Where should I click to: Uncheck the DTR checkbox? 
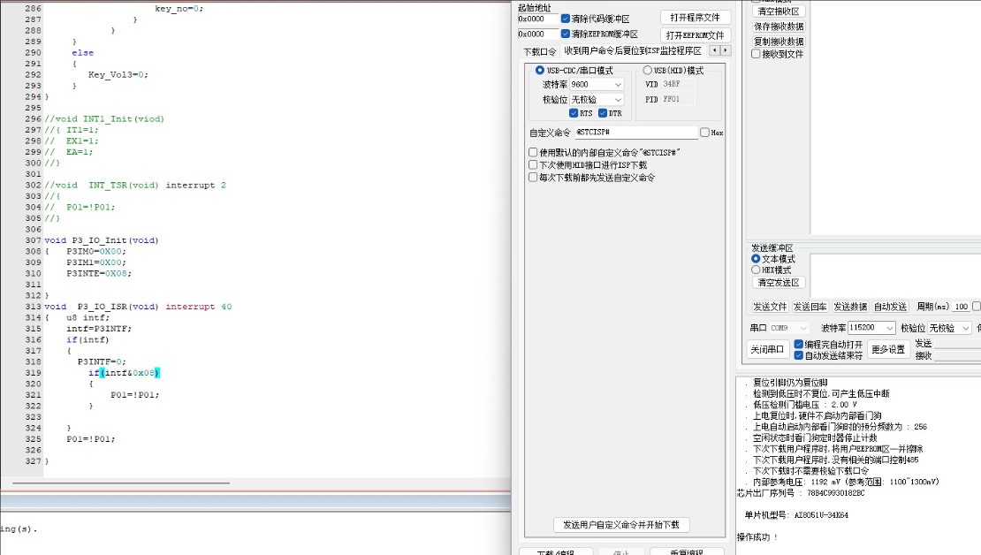click(603, 113)
